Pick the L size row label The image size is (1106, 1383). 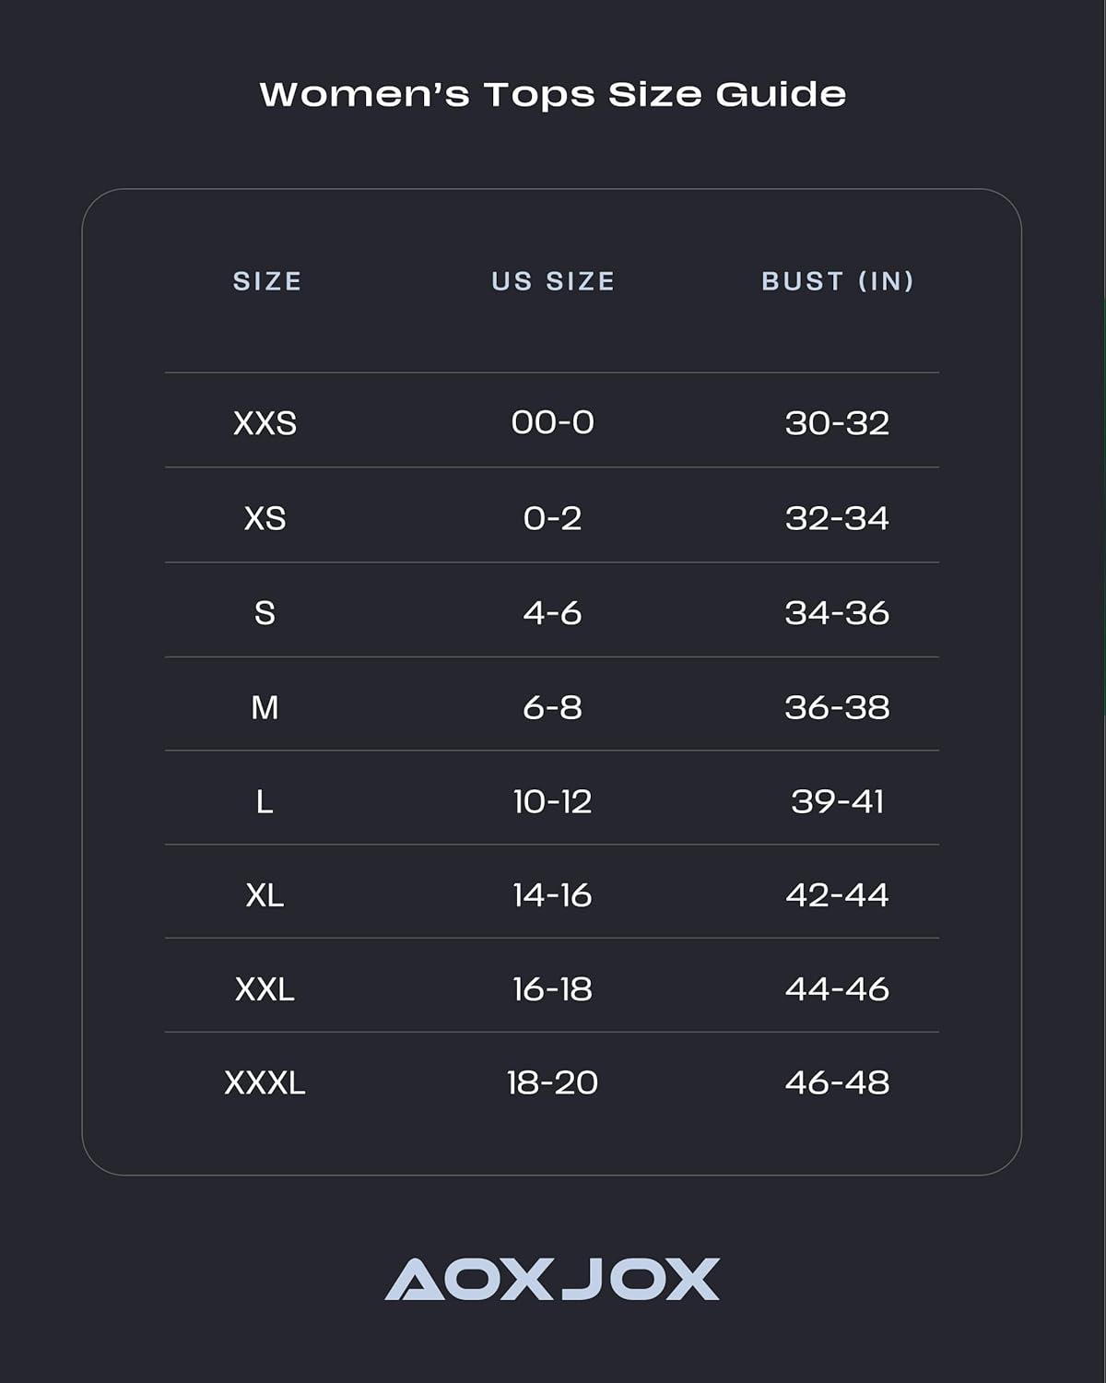[265, 801]
